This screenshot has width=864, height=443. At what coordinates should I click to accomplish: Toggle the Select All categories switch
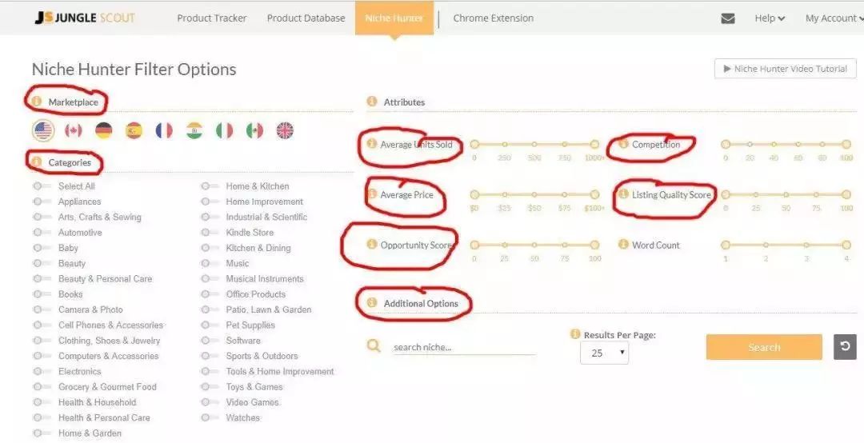coord(42,186)
